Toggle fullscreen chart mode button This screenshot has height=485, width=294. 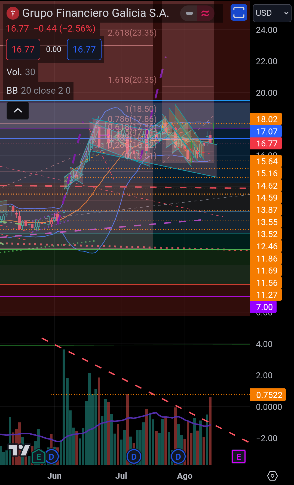(x=239, y=13)
